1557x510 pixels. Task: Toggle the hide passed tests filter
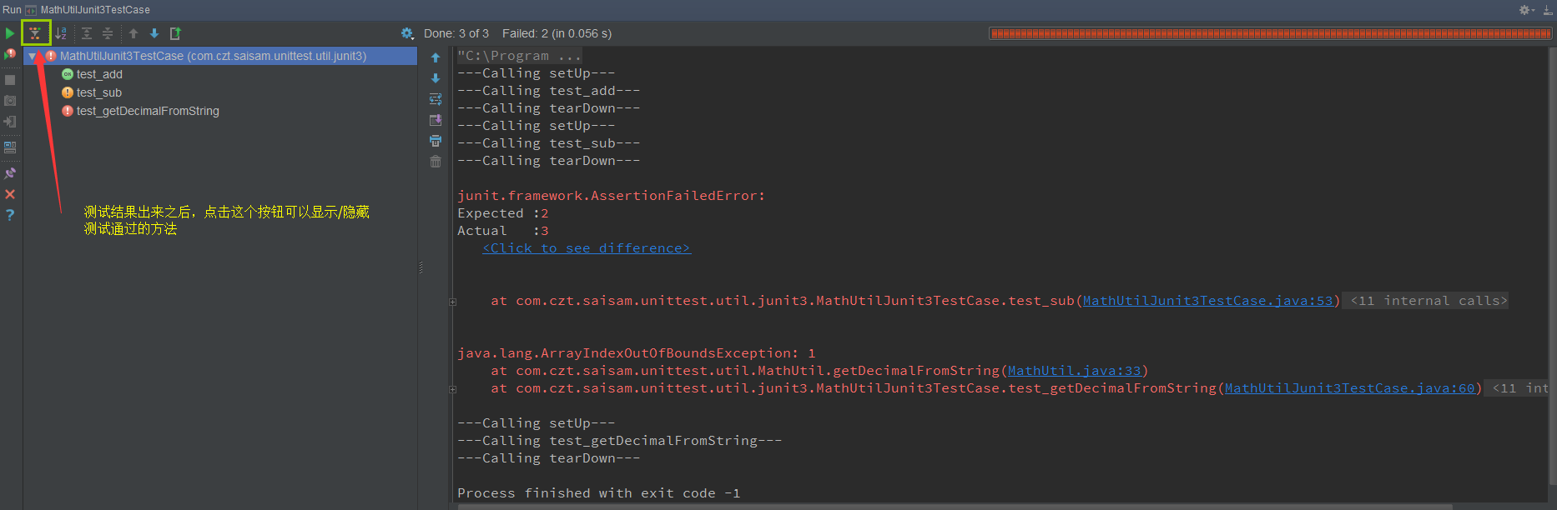tap(35, 33)
